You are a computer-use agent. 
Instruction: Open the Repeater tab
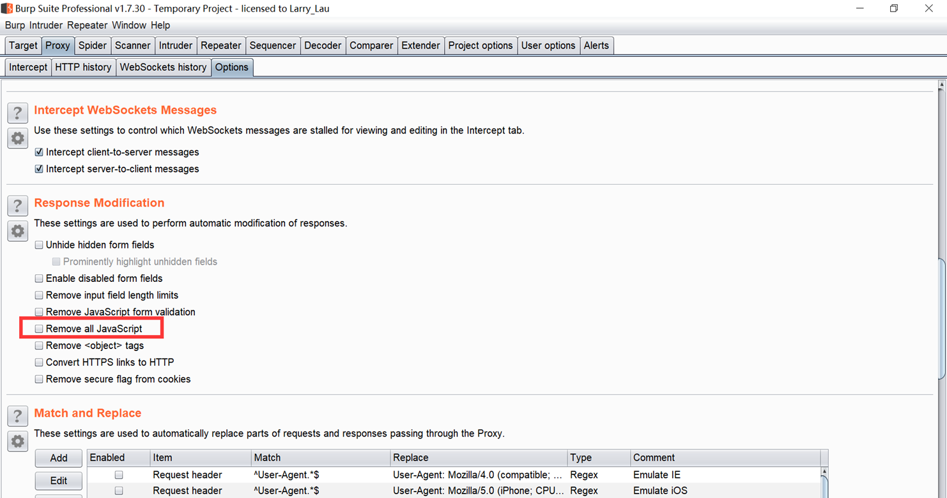point(221,45)
